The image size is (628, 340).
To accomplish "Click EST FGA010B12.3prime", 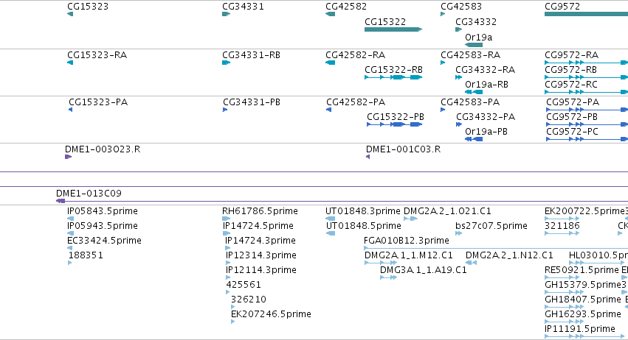I will click(406, 241).
